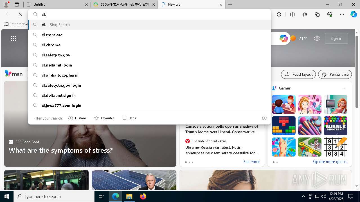Filter search by Favorites
The height and width of the screenshot is (202, 360).
[x=104, y=118]
